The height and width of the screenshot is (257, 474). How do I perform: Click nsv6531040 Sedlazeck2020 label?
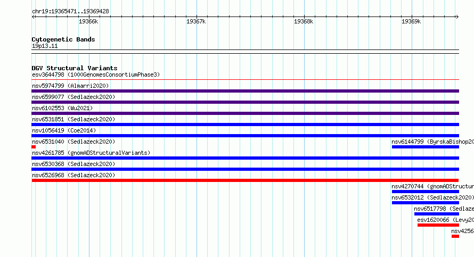click(73, 142)
